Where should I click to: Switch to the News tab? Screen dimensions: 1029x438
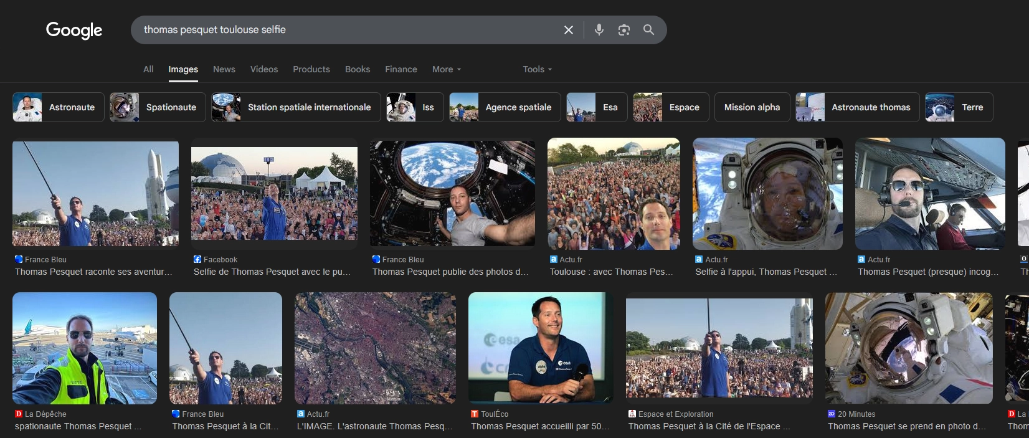[x=224, y=69]
